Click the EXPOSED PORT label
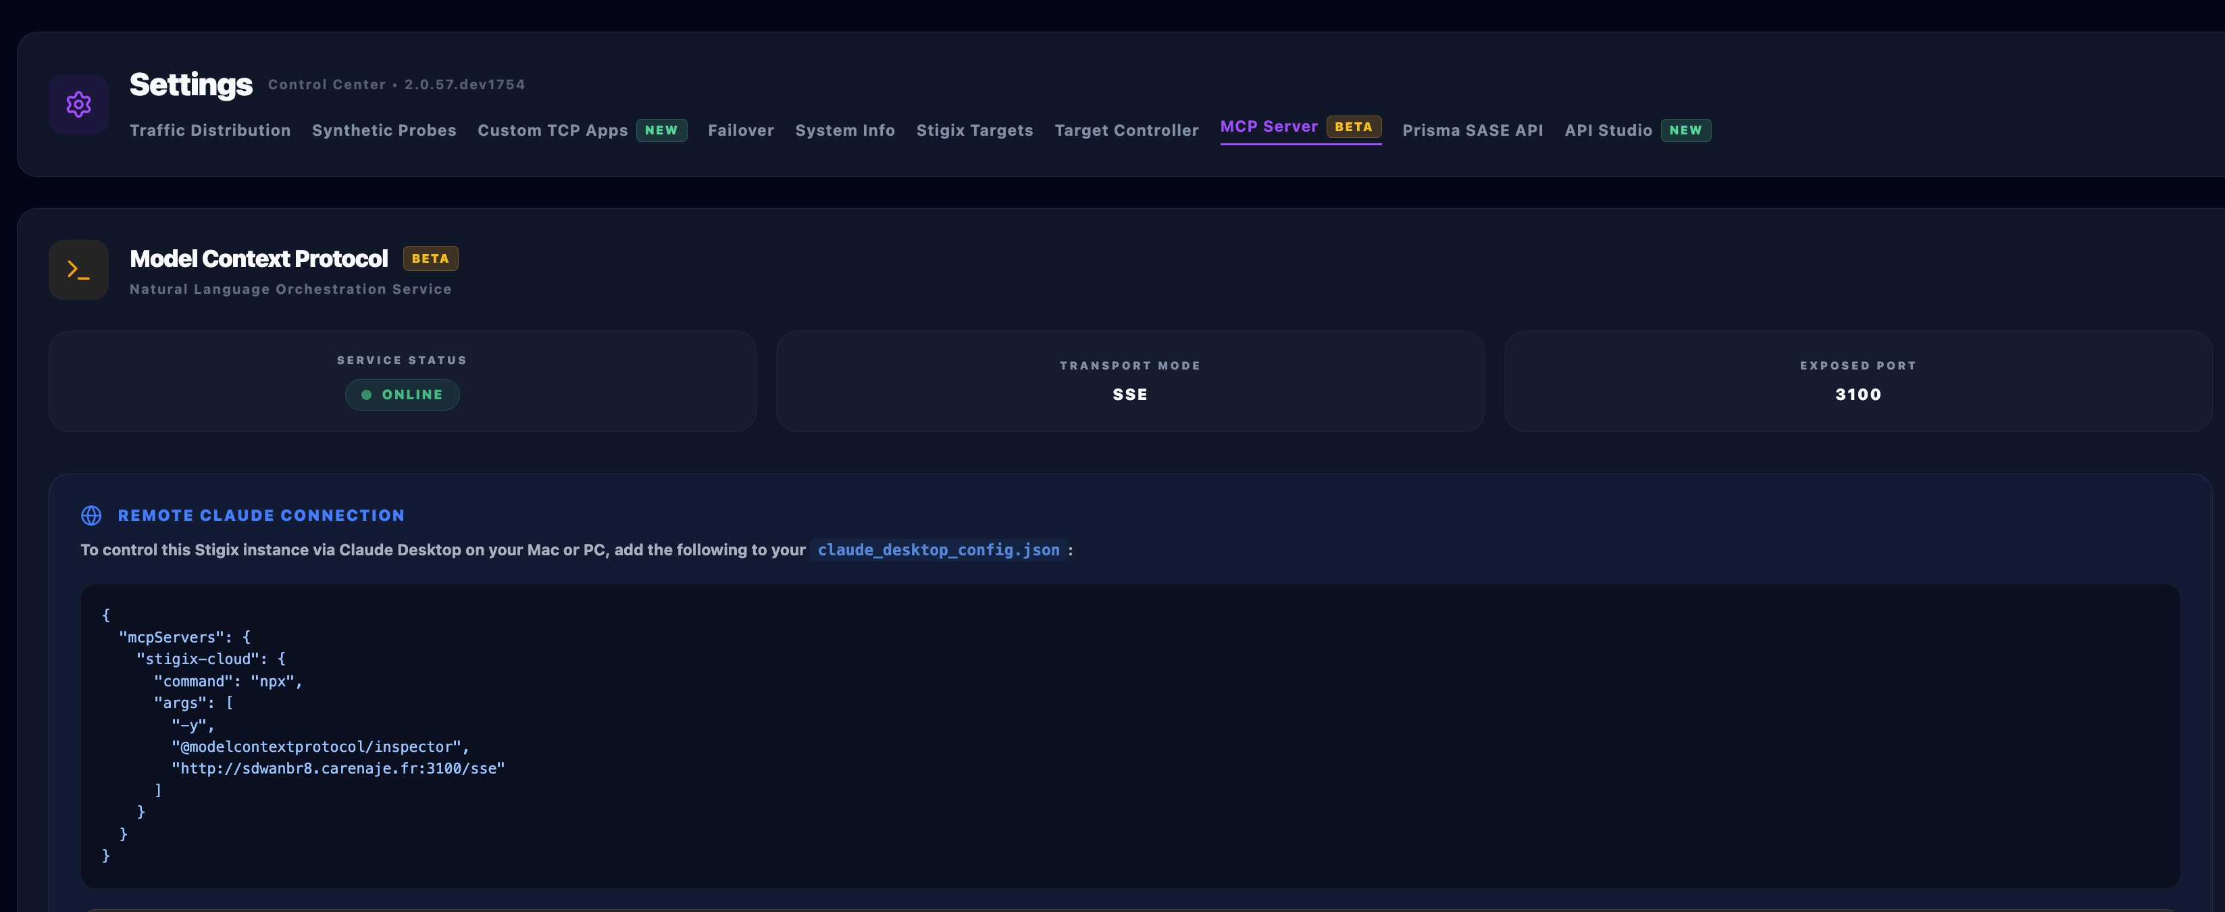 tap(1858, 366)
